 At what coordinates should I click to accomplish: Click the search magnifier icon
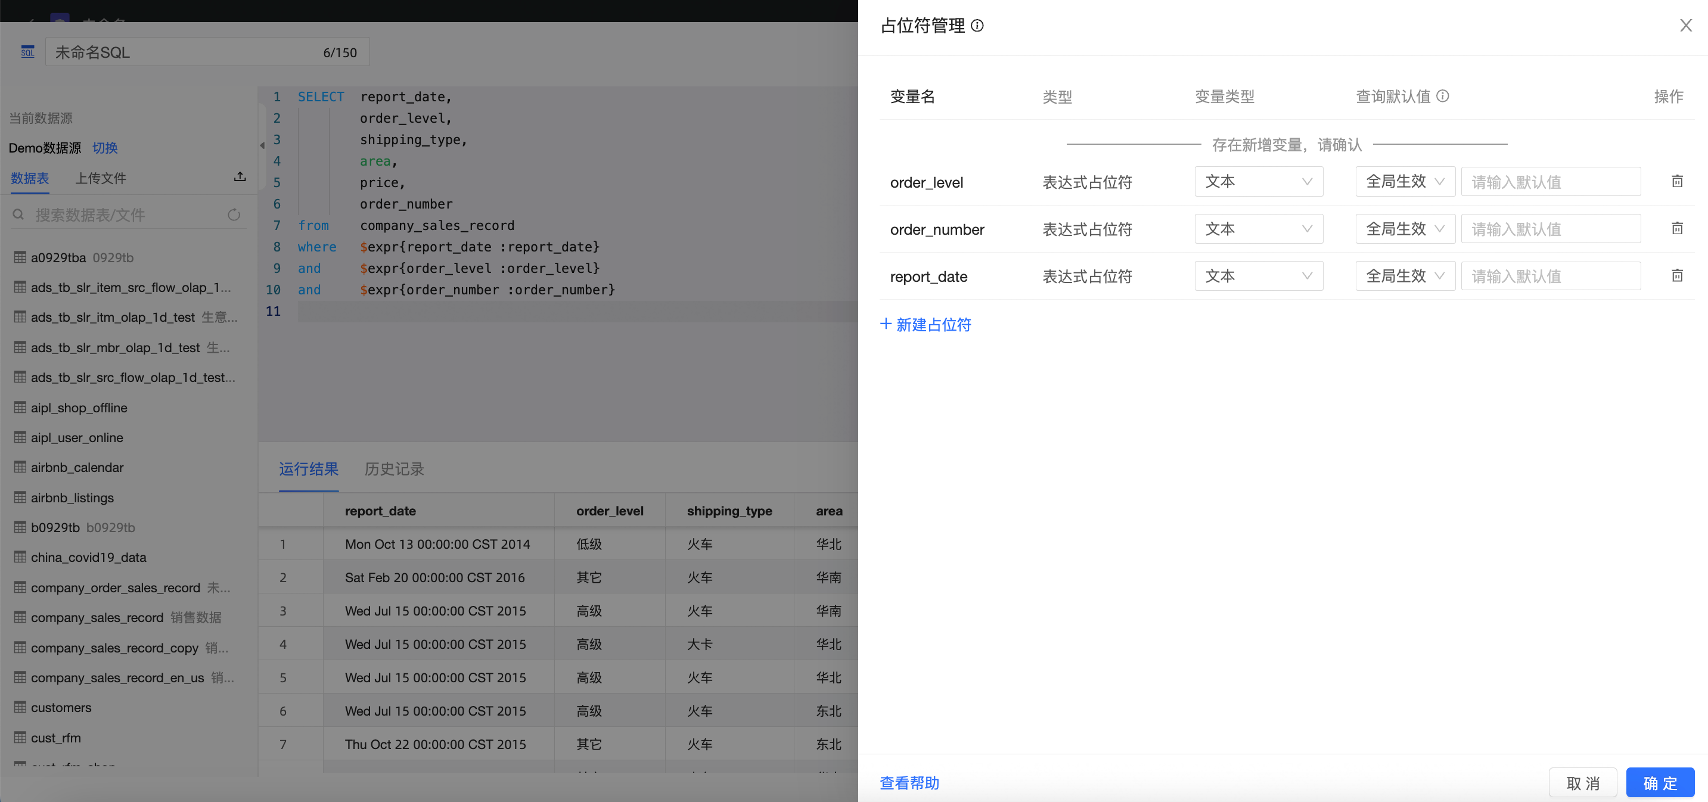pos(18,215)
